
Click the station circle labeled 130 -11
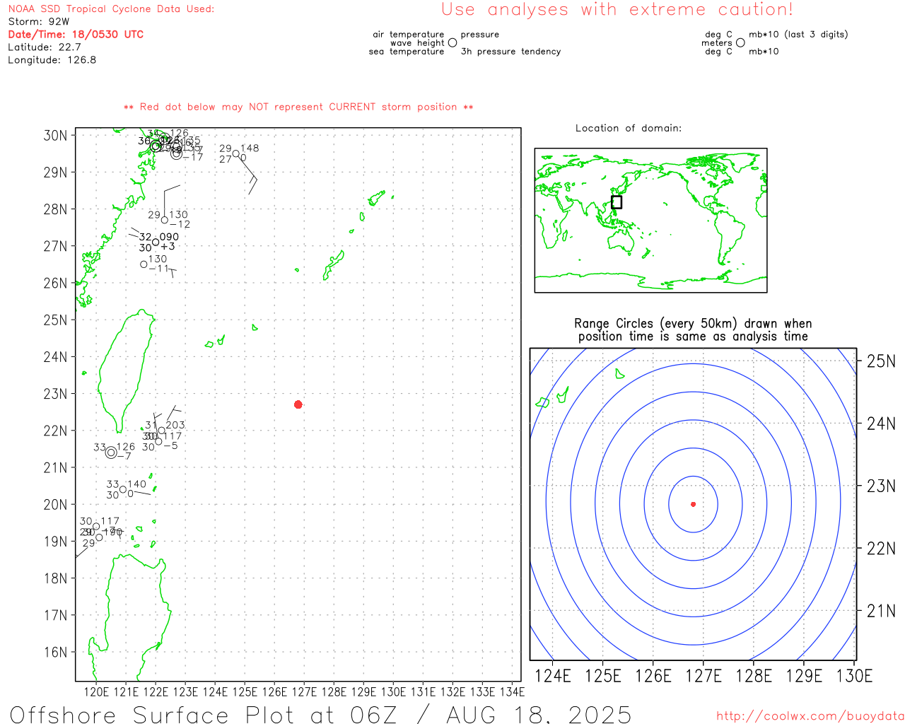click(x=144, y=264)
